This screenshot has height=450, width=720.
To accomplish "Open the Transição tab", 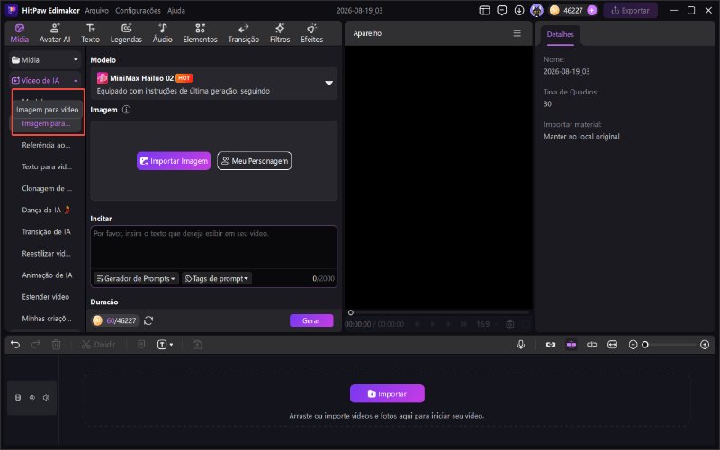I will coord(243,33).
